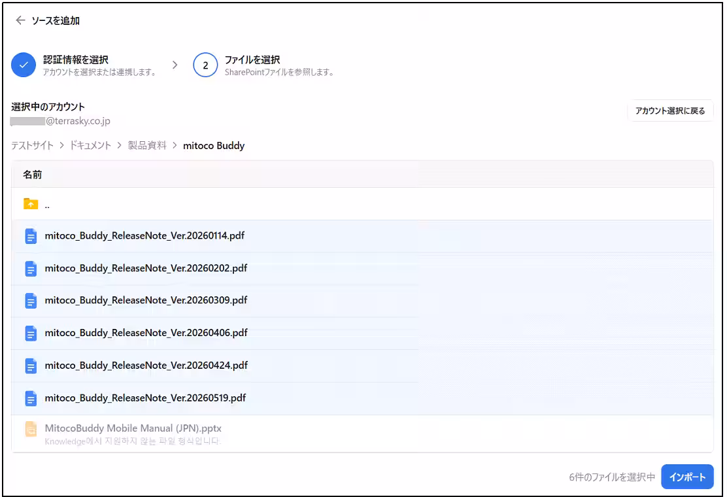Click file icon for ReleaseNote_Ver.20260519.pdf
Viewport: 727px width, 497px height.
pyautogui.click(x=31, y=398)
